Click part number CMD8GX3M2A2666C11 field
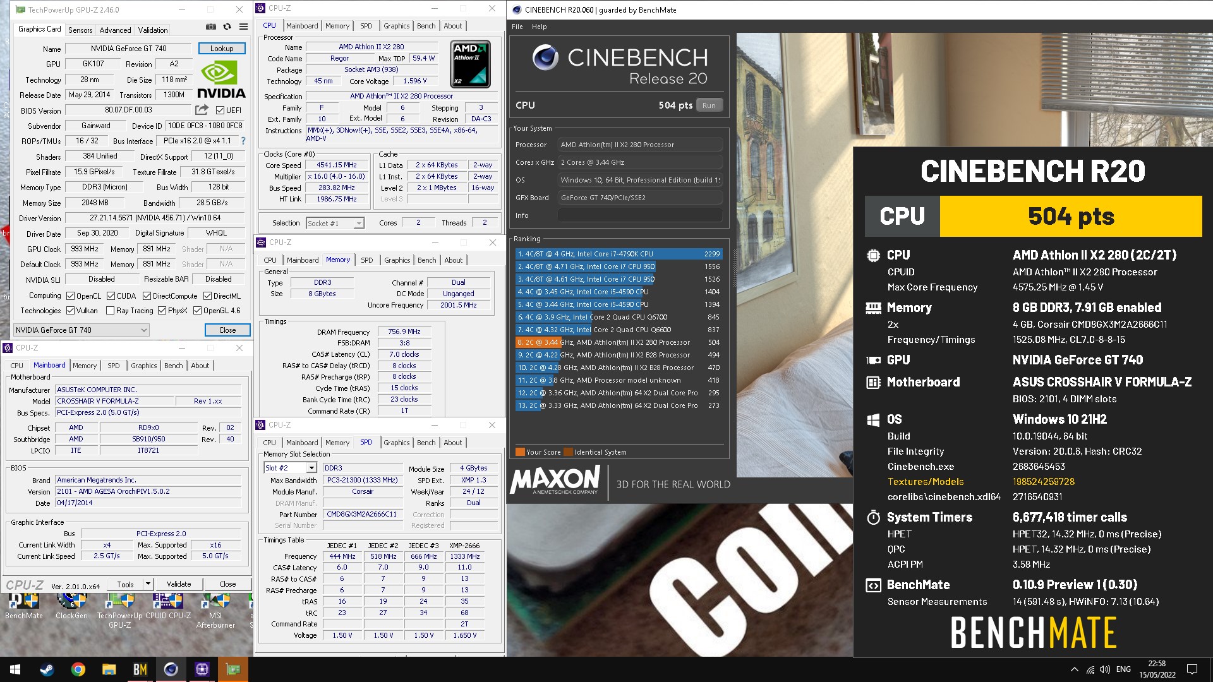 point(362,515)
